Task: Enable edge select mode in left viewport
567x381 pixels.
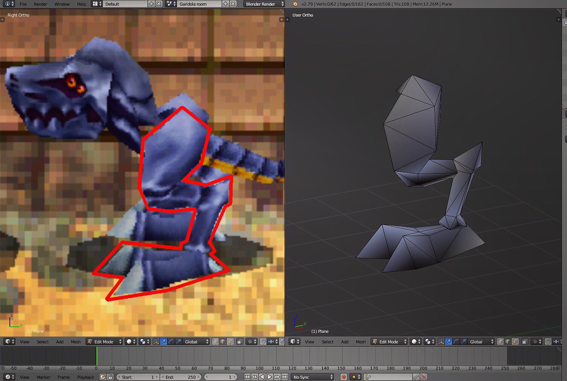Action: pyautogui.click(x=223, y=341)
